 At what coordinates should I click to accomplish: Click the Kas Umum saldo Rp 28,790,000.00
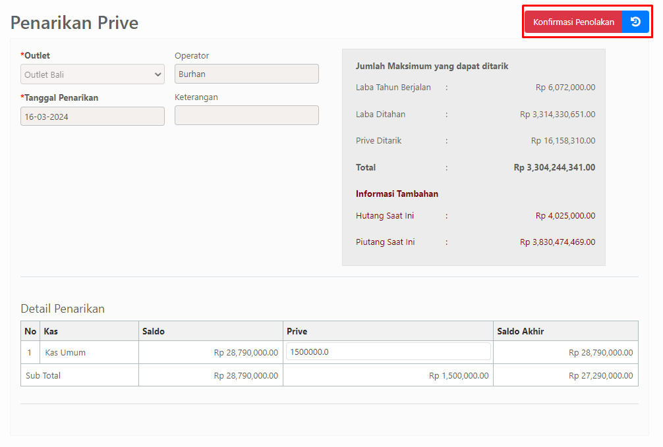246,353
